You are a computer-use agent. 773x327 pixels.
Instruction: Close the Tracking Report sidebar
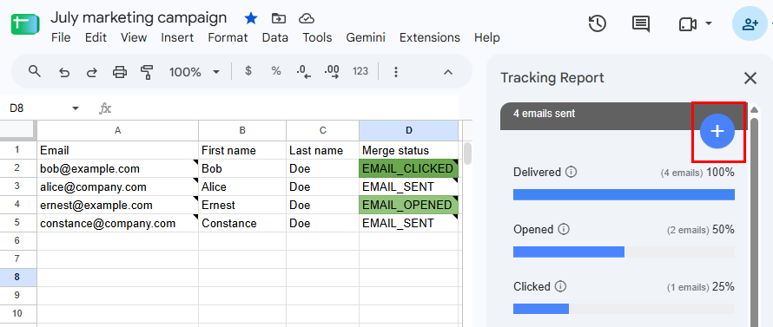pos(750,78)
